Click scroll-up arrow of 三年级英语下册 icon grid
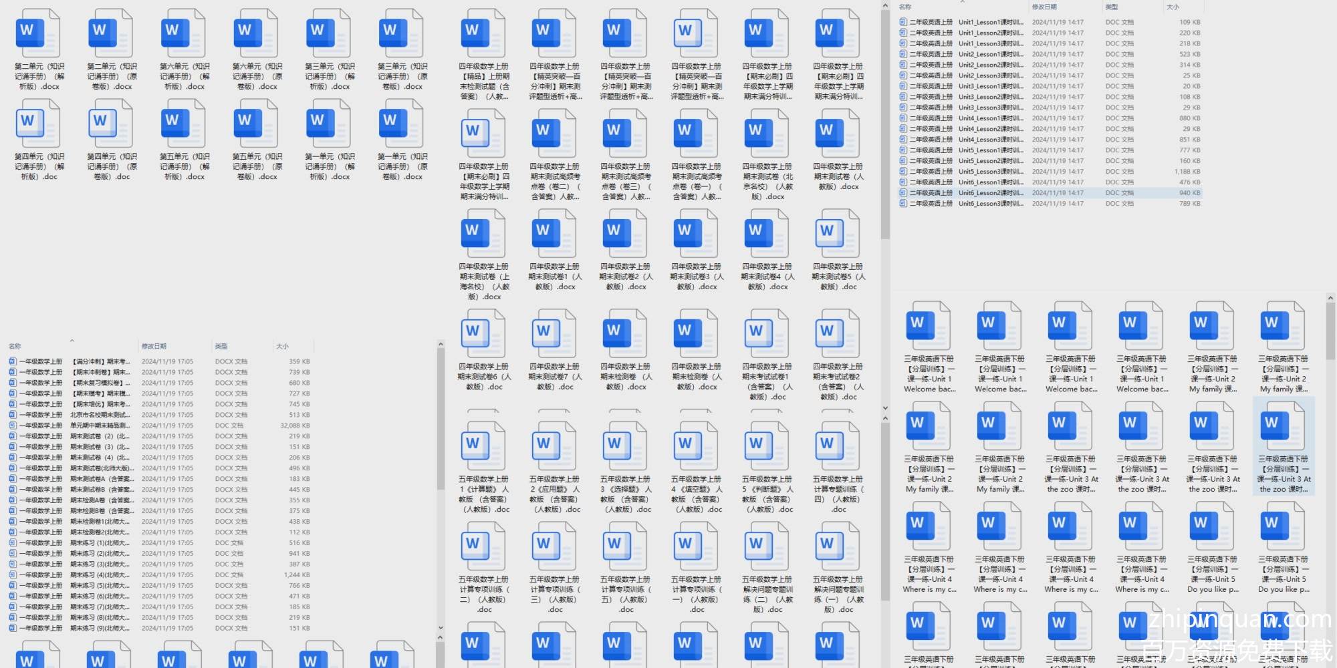The image size is (1337, 668). pyautogui.click(x=1330, y=298)
